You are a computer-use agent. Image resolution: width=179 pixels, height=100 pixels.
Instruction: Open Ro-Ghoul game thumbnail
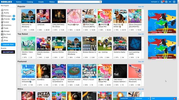pyautogui.click(x=59, y=16)
